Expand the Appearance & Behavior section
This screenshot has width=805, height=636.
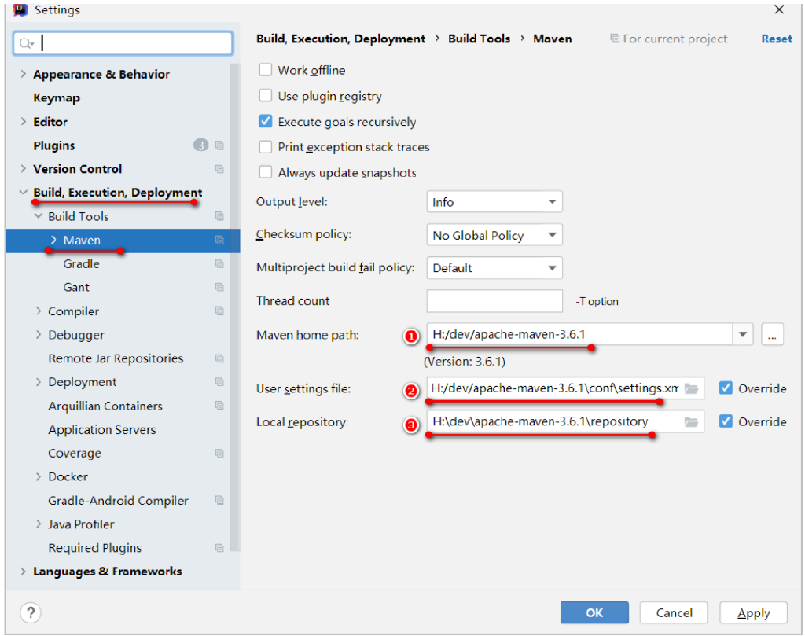pos(24,75)
